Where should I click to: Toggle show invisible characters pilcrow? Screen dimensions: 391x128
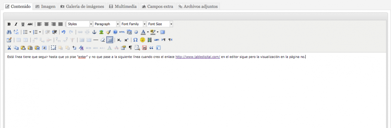pyautogui.click(x=130, y=48)
